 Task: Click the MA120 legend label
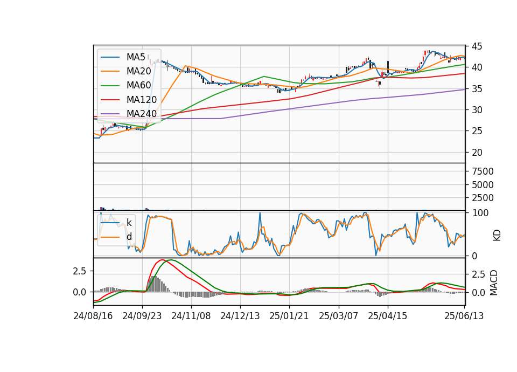point(142,100)
